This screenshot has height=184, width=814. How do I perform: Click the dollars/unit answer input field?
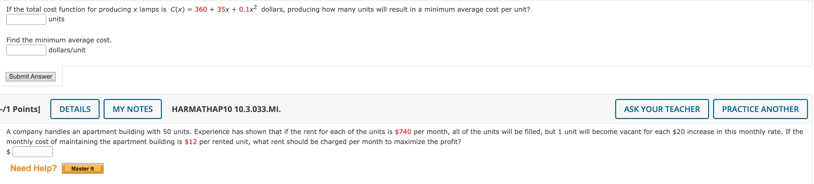pyautogui.click(x=26, y=50)
